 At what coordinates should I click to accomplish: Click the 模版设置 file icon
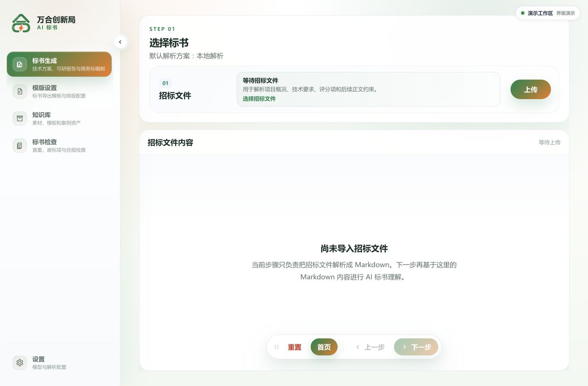(19, 91)
